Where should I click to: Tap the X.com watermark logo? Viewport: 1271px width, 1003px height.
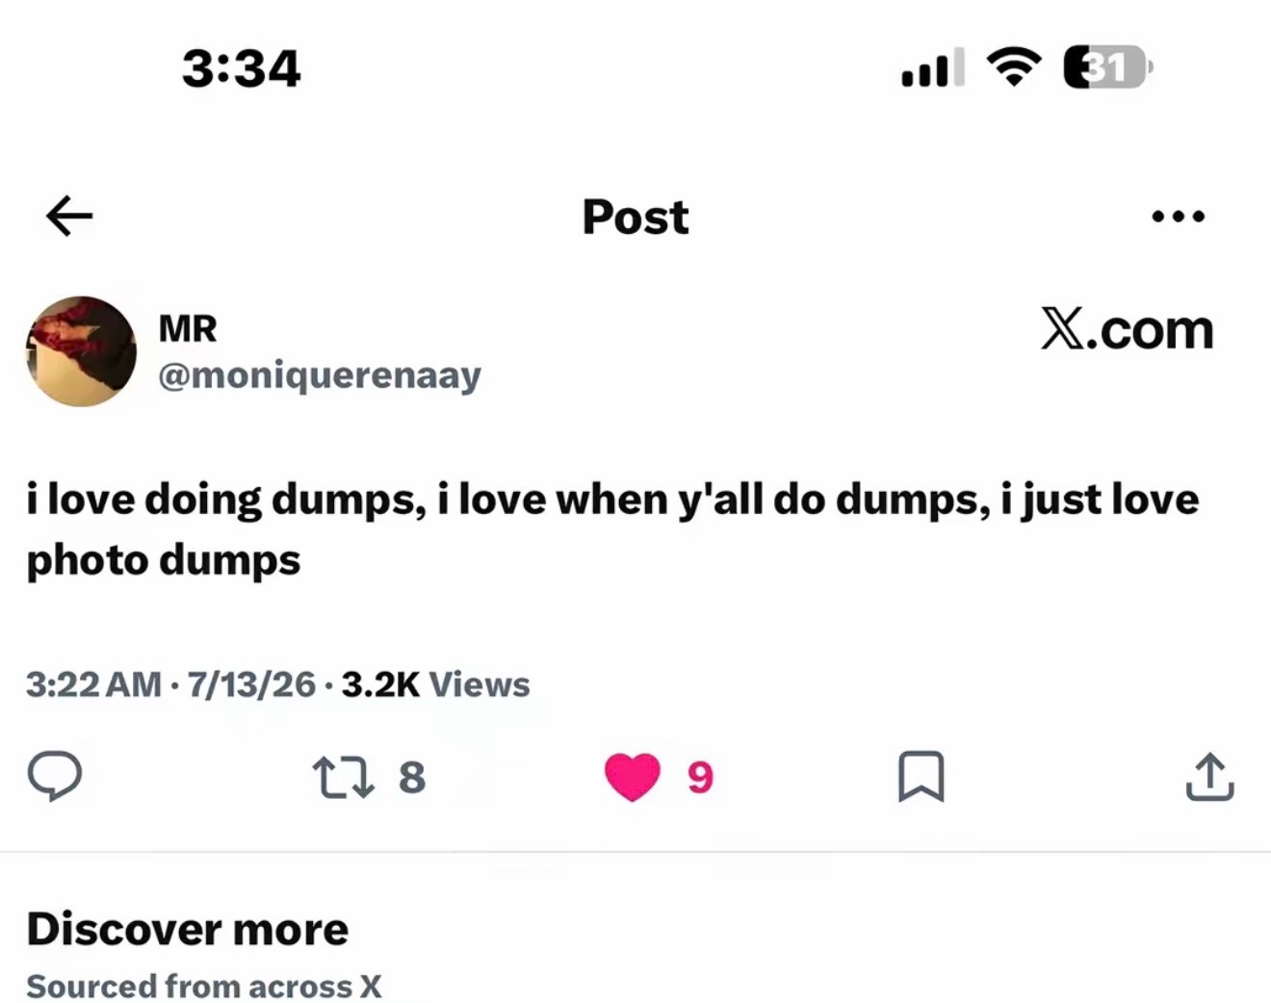[x=1127, y=330]
